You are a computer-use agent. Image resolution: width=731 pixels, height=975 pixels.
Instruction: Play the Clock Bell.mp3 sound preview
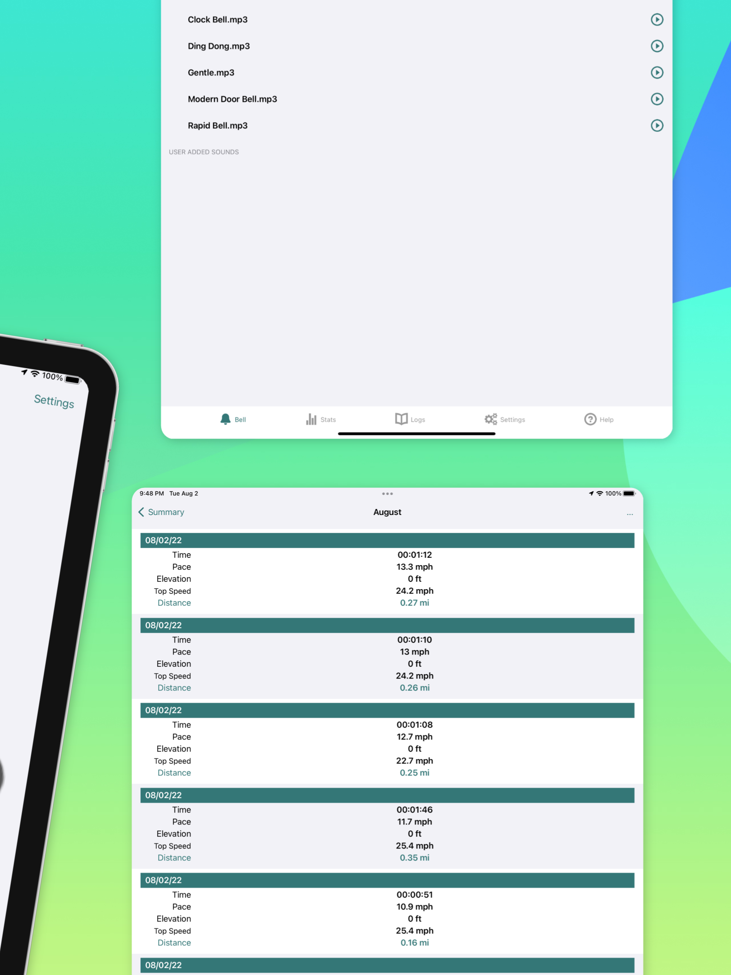click(x=657, y=19)
